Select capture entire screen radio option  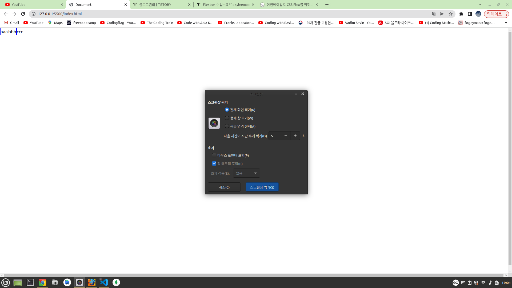coord(227,110)
